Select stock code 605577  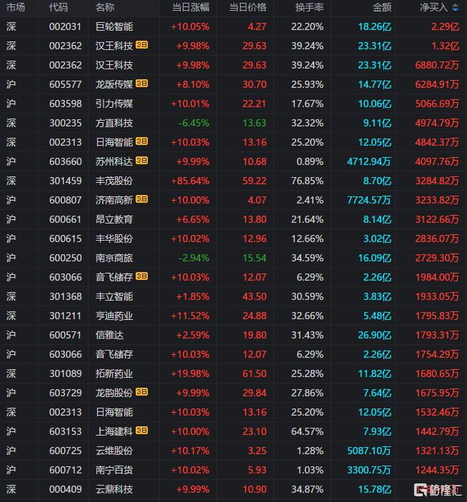[x=66, y=84]
